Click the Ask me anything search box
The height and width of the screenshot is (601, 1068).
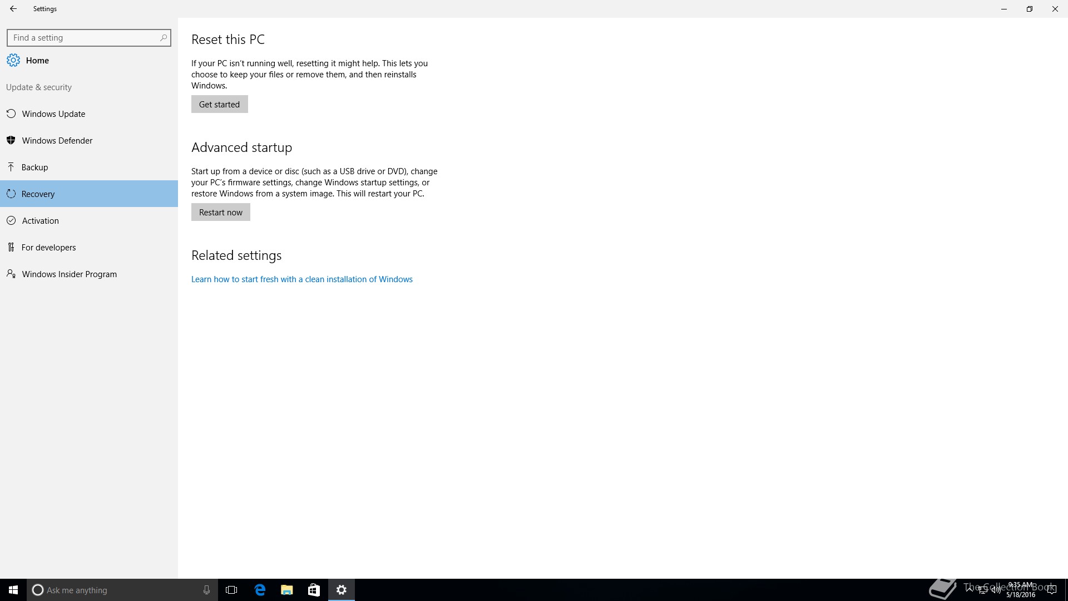[122, 590]
